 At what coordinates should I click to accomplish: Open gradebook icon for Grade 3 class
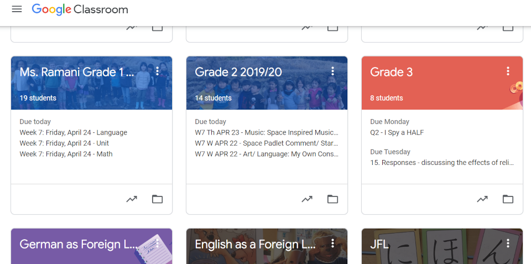(482, 199)
